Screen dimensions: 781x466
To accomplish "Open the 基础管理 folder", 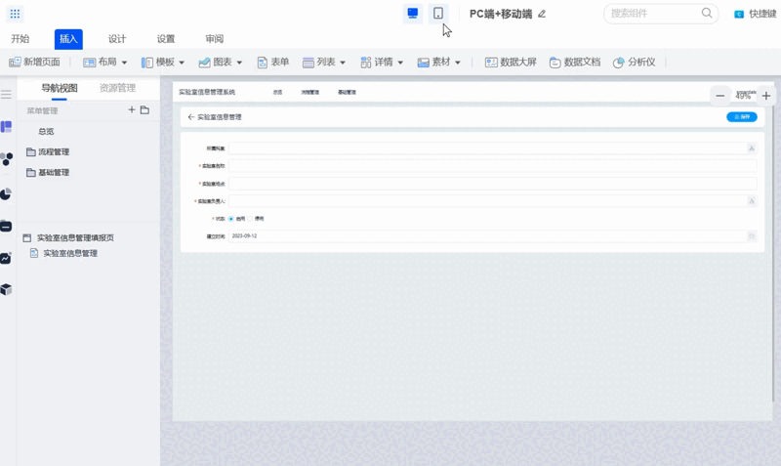I will point(48,173).
